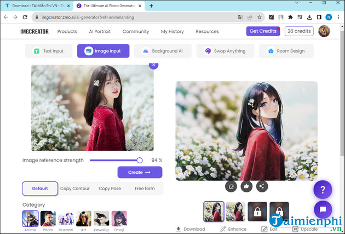
Task: Remove uploaded photo with the X button
Action: pos(153,65)
